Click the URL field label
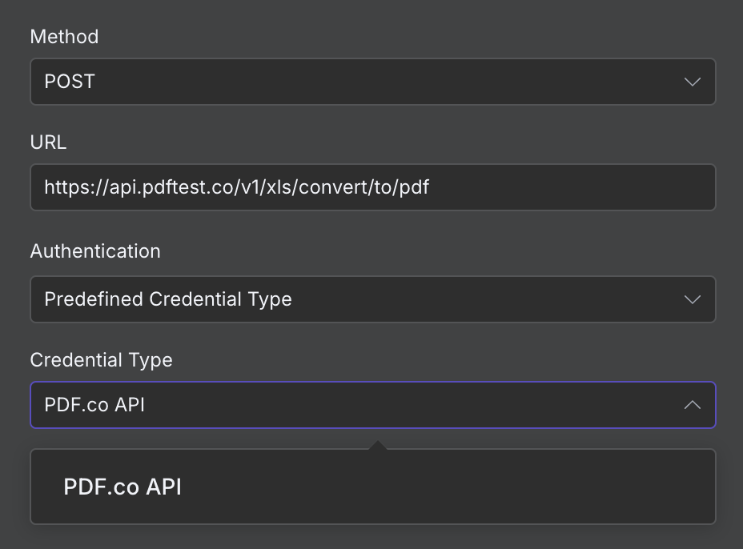743x549 pixels. 48,142
